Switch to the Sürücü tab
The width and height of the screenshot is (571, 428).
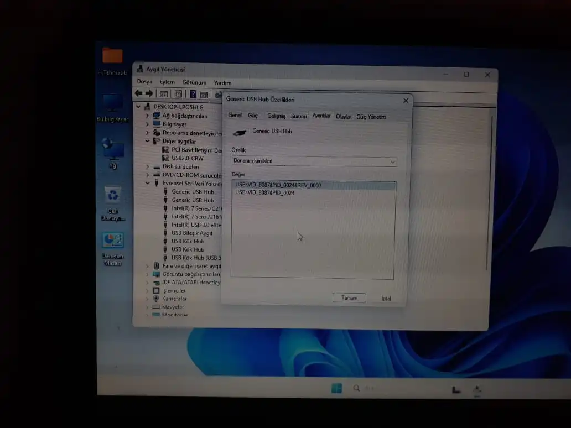tap(299, 116)
